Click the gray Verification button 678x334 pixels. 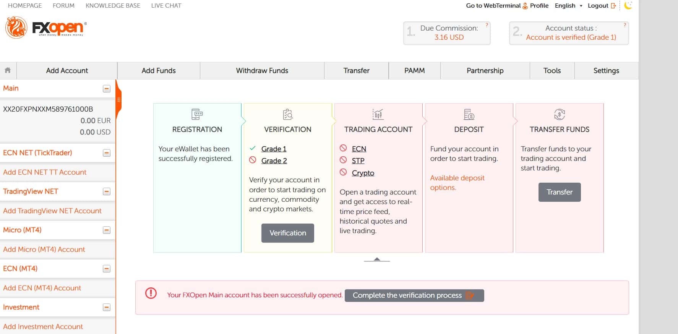pyautogui.click(x=288, y=233)
